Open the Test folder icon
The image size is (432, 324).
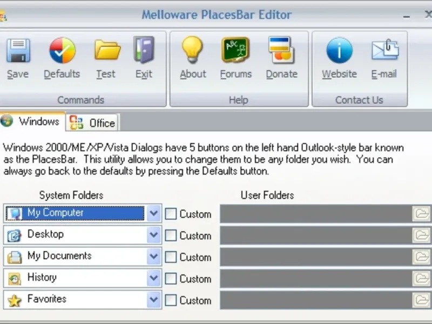coord(107,50)
